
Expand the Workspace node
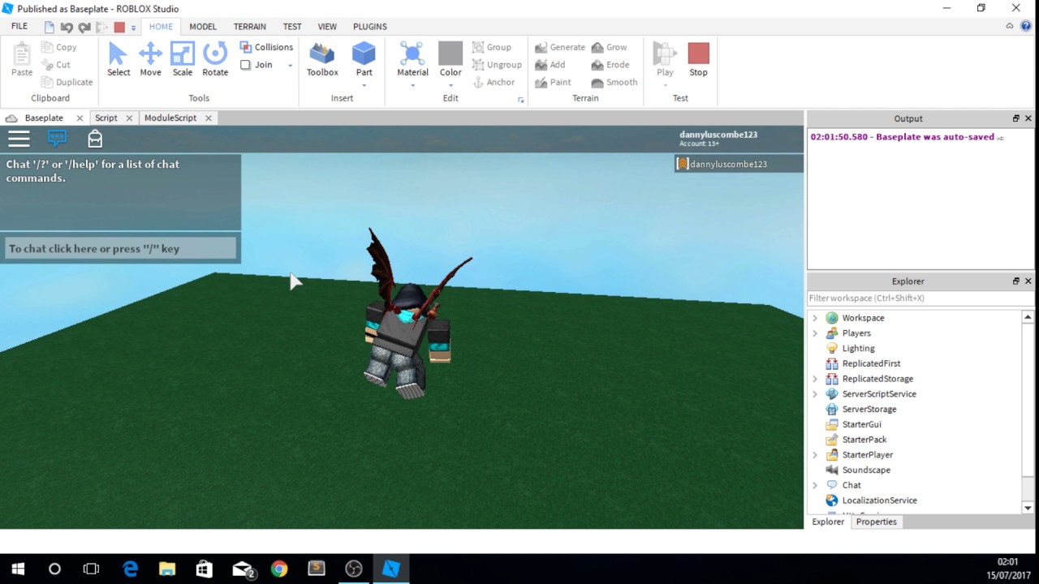(815, 318)
